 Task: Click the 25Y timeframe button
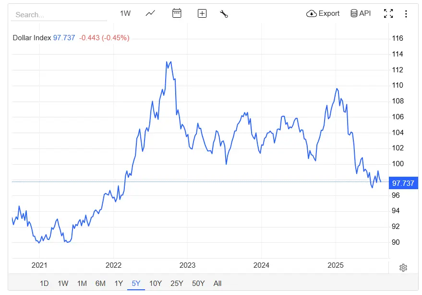(176, 283)
